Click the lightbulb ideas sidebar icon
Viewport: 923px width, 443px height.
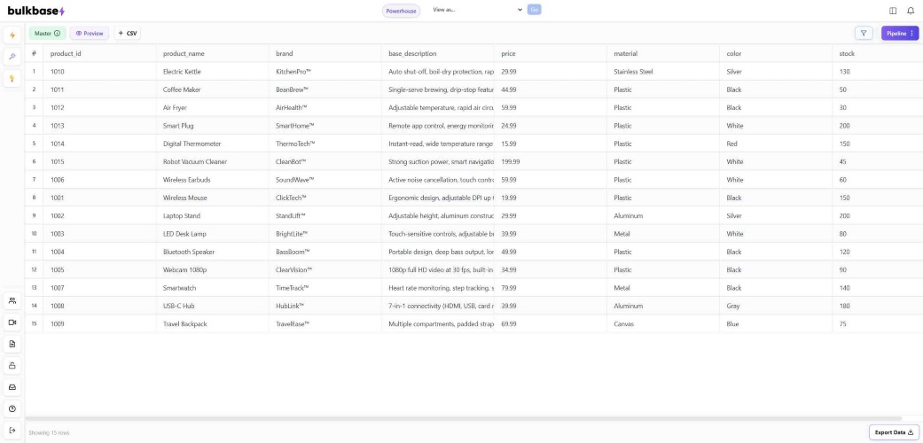(x=12, y=78)
